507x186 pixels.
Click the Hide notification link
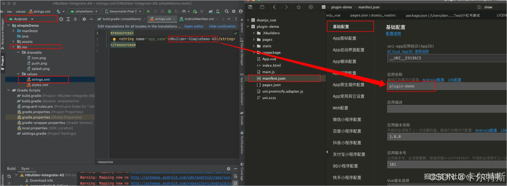(223, 26)
